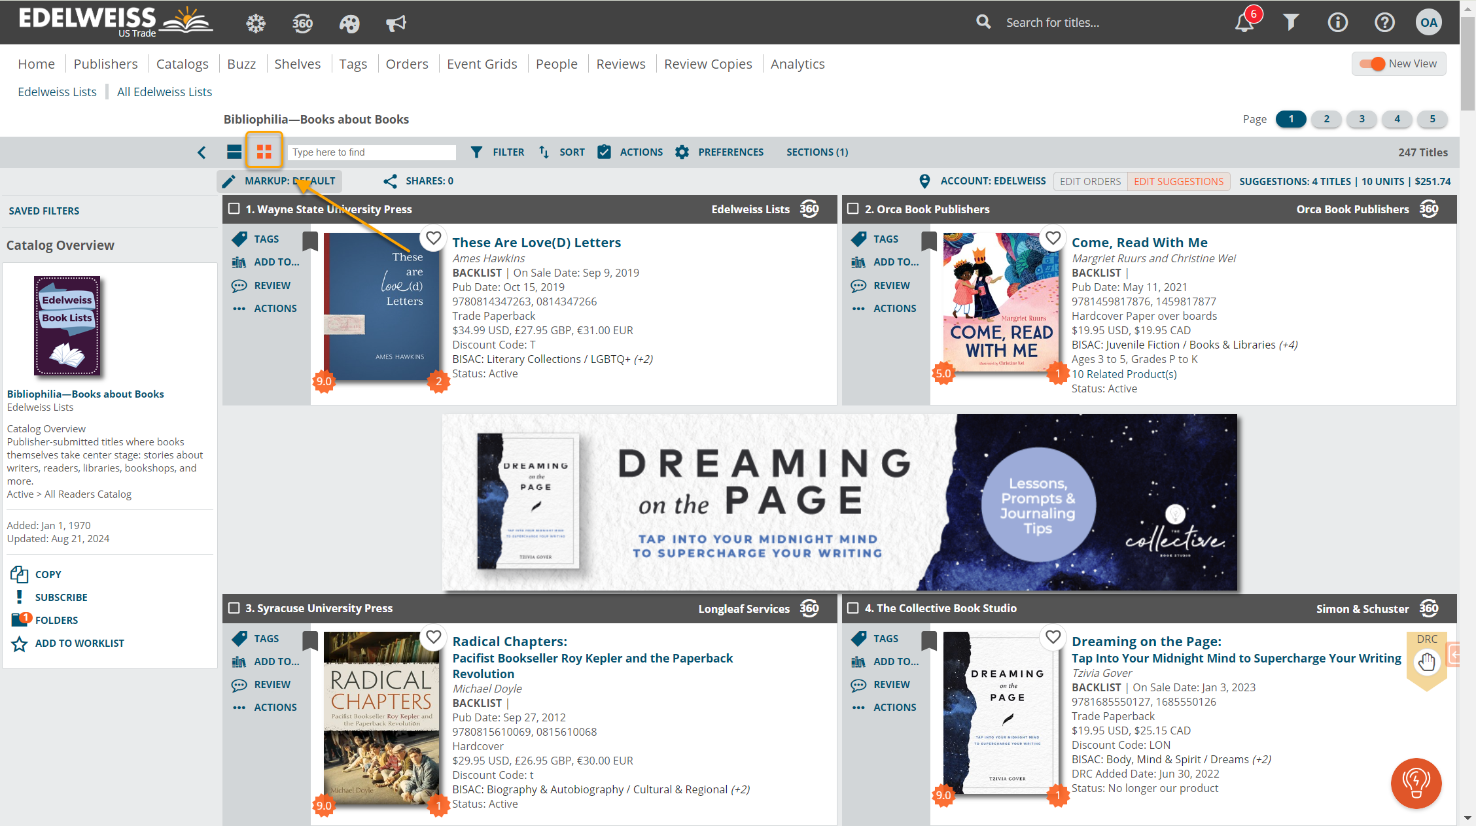Click the Radical Chapters cover thumbnail
This screenshot has width=1476, height=826.
[x=382, y=718]
